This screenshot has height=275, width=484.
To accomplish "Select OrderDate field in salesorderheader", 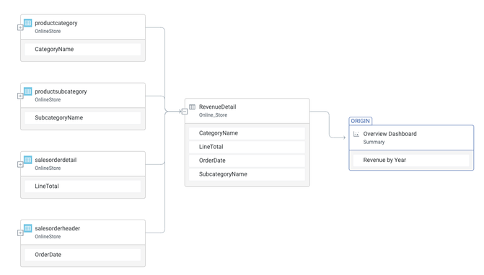I will click(x=83, y=255).
